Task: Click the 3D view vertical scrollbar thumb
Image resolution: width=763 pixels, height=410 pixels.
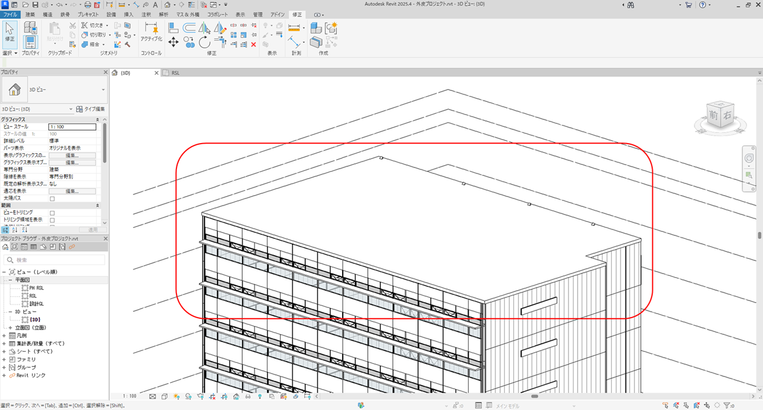Action: click(x=760, y=235)
